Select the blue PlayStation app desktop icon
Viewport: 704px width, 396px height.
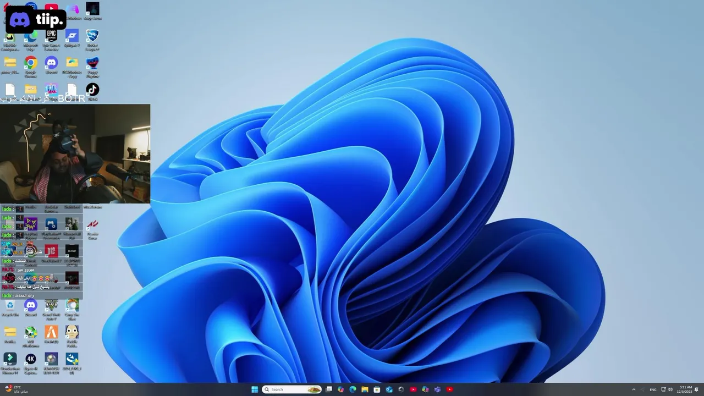pyautogui.click(x=51, y=228)
